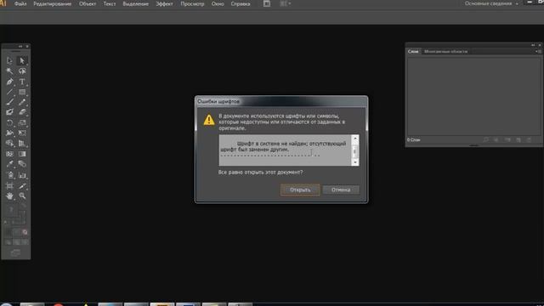
Task: Open the Layers panel options menu
Action: [x=537, y=51]
